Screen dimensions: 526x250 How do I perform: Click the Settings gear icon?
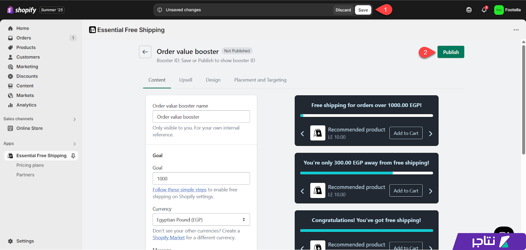click(11, 241)
